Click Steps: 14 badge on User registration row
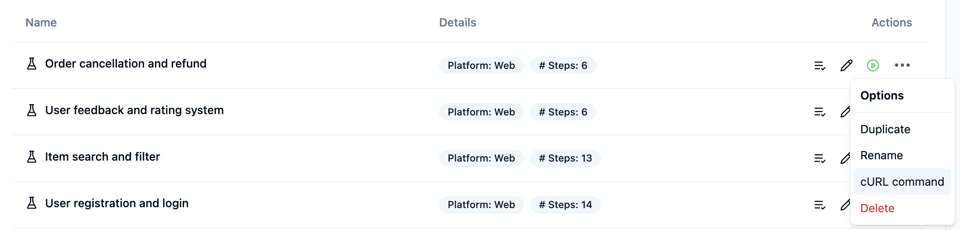Image resolution: width=961 pixels, height=230 pixels. (x=565, y=205)
